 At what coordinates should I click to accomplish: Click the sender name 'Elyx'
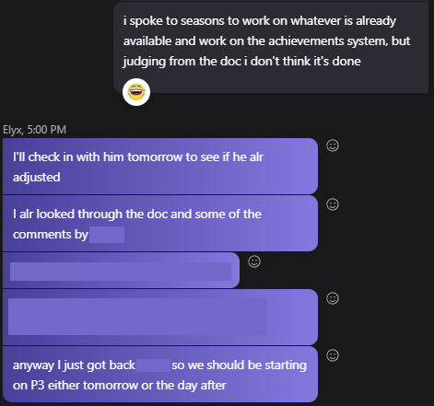12,130
